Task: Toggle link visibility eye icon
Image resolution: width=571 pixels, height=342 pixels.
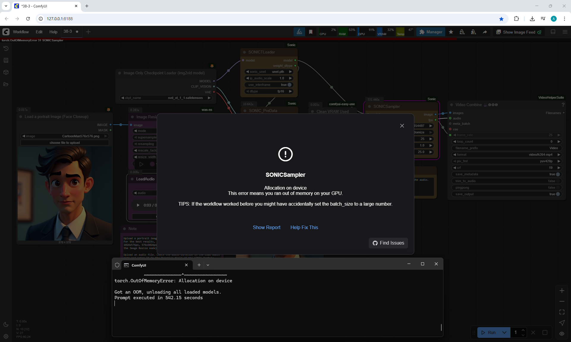Action: point(562,333)
